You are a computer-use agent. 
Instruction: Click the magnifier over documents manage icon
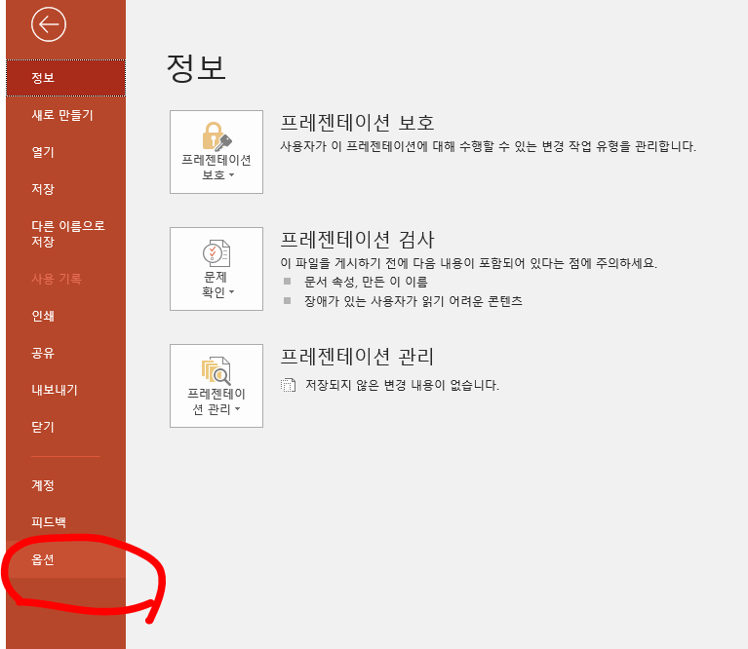coord(217,370)
